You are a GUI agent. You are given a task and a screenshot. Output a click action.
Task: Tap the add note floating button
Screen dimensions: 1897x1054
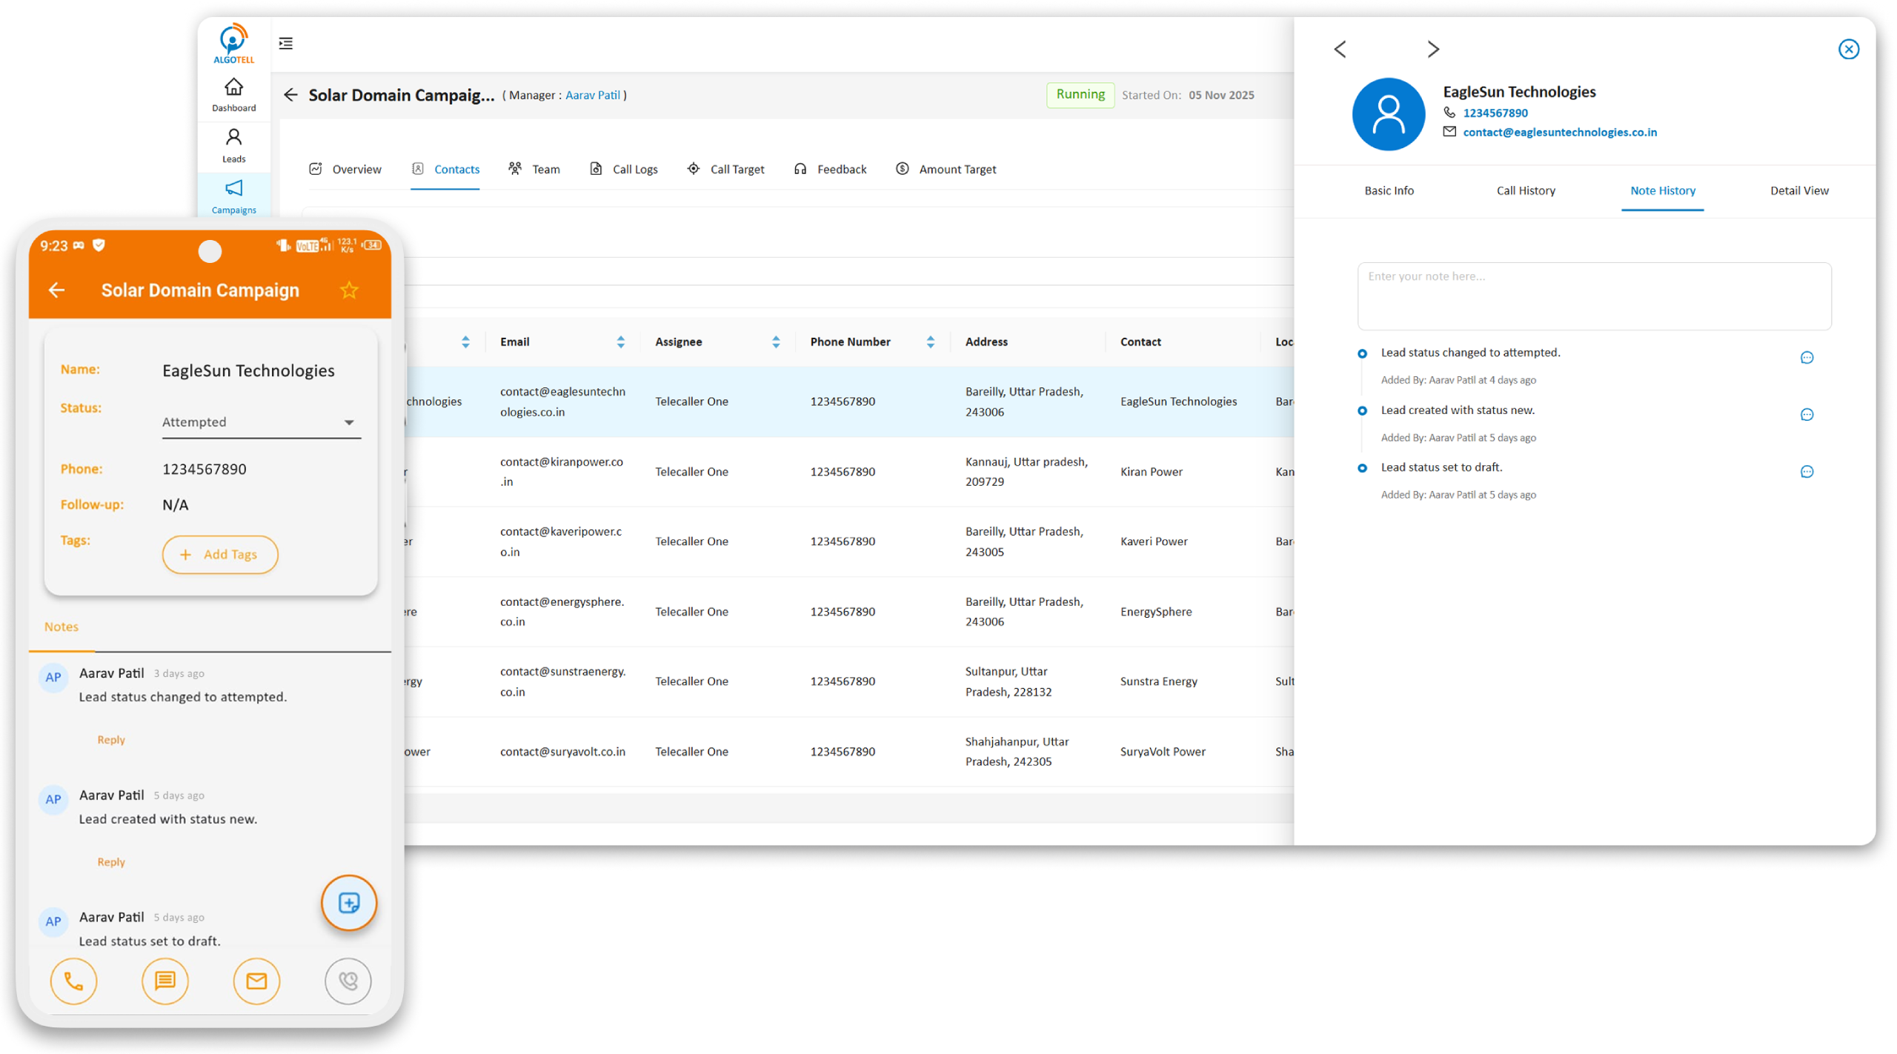coord(349,903)
